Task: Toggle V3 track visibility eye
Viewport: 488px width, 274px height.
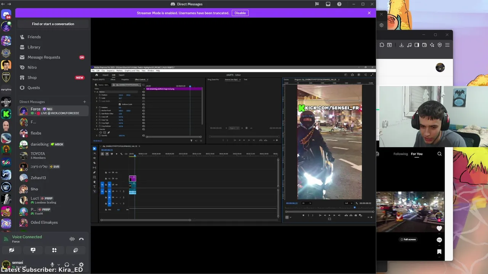Action: point(116,172)
